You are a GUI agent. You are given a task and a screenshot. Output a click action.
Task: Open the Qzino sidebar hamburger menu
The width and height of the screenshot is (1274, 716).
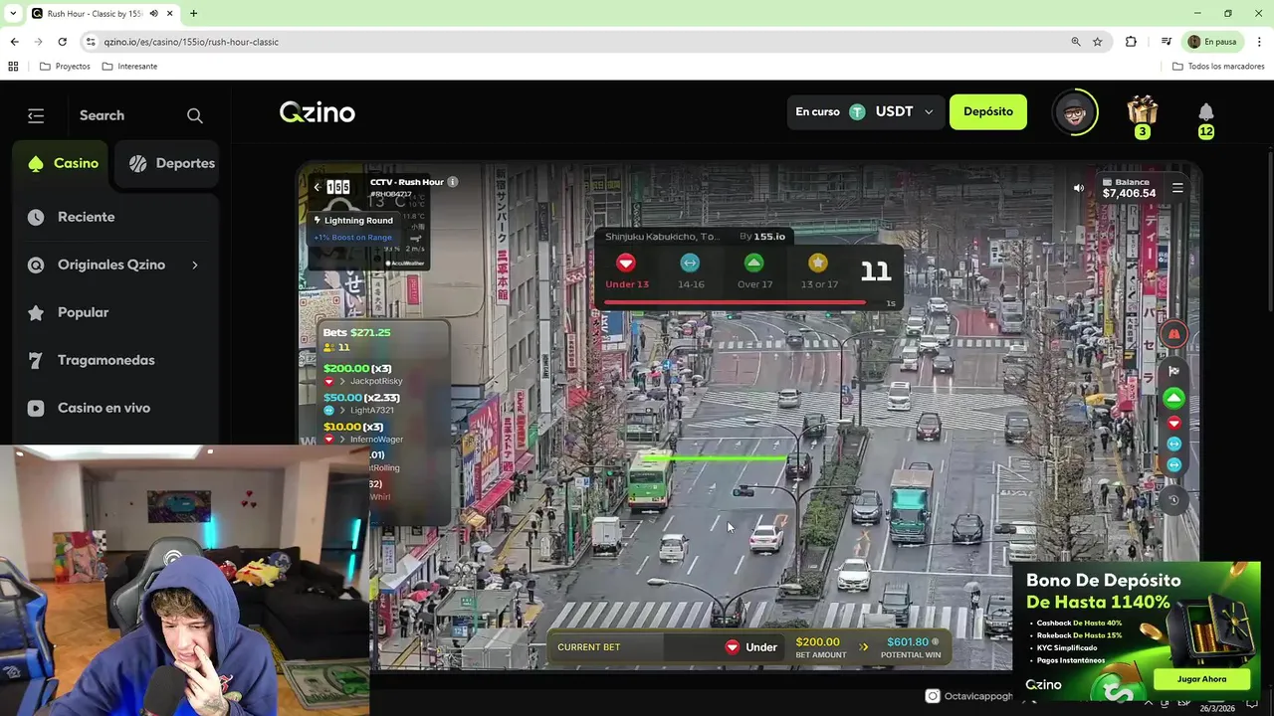(x=36, y=115)
